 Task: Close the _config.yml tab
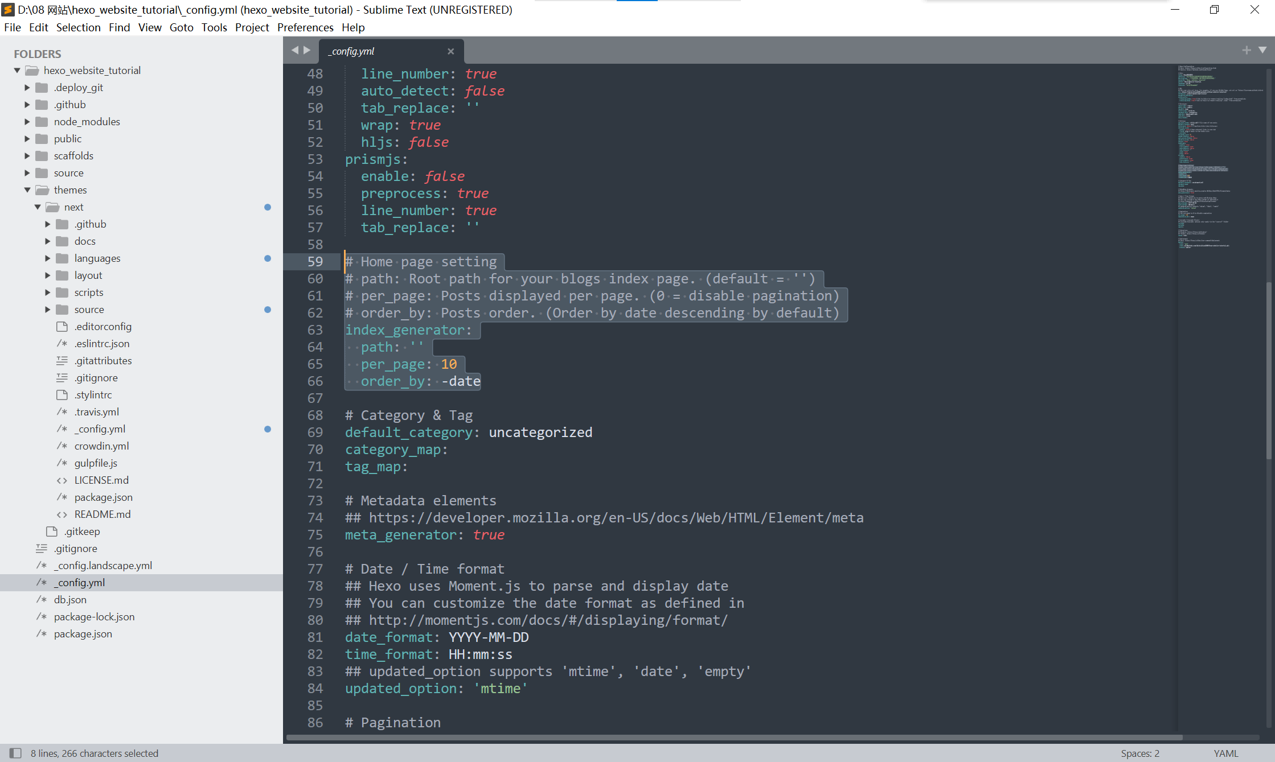[450, 51]
